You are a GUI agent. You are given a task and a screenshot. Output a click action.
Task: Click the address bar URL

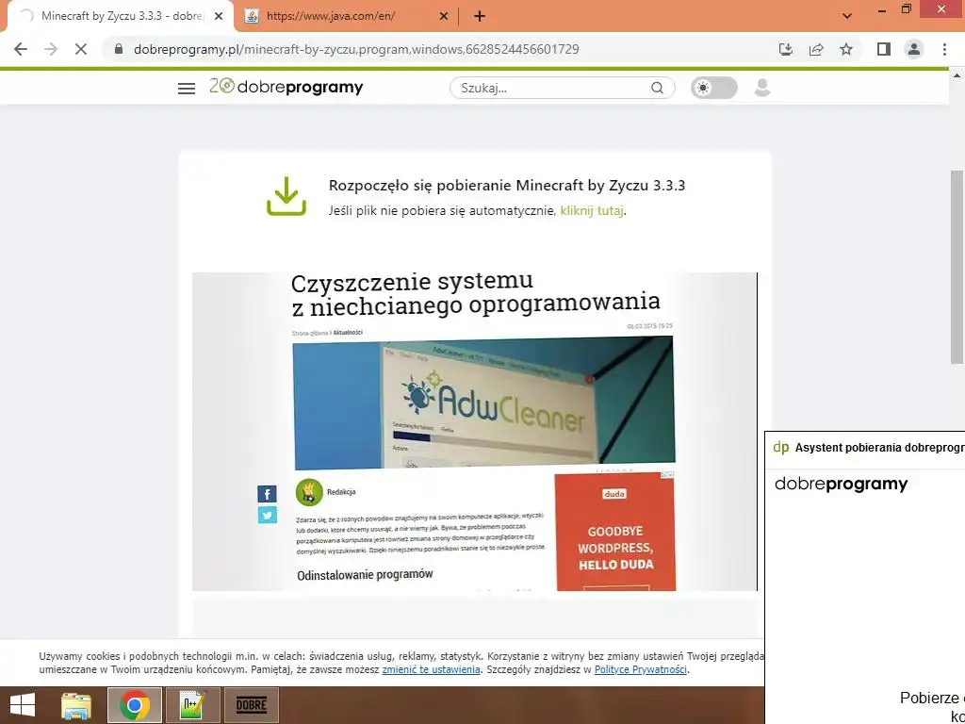pos(356,49)
